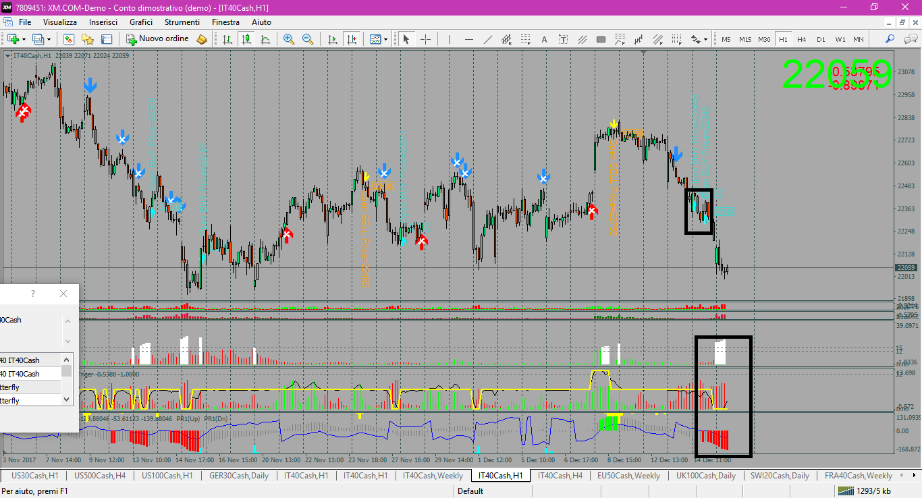Open the Navigator favorites panel
The height and width of the screenshot is (498, 922).
tap(88, 39)
